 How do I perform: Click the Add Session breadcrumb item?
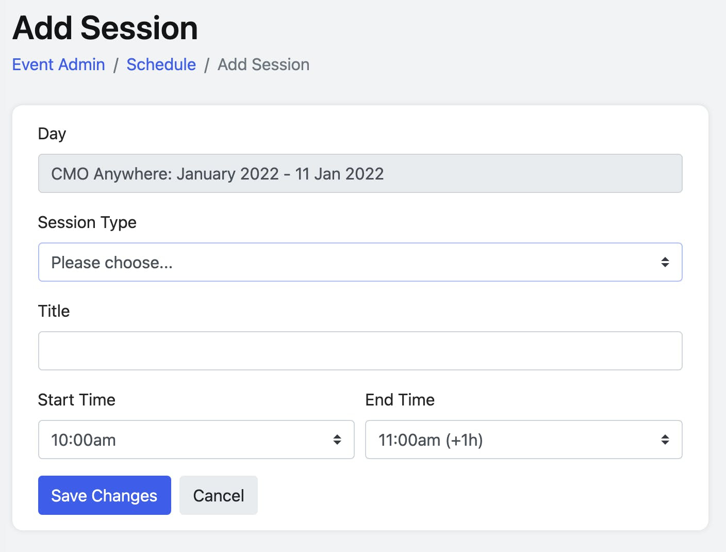click(x=263, y=64)
